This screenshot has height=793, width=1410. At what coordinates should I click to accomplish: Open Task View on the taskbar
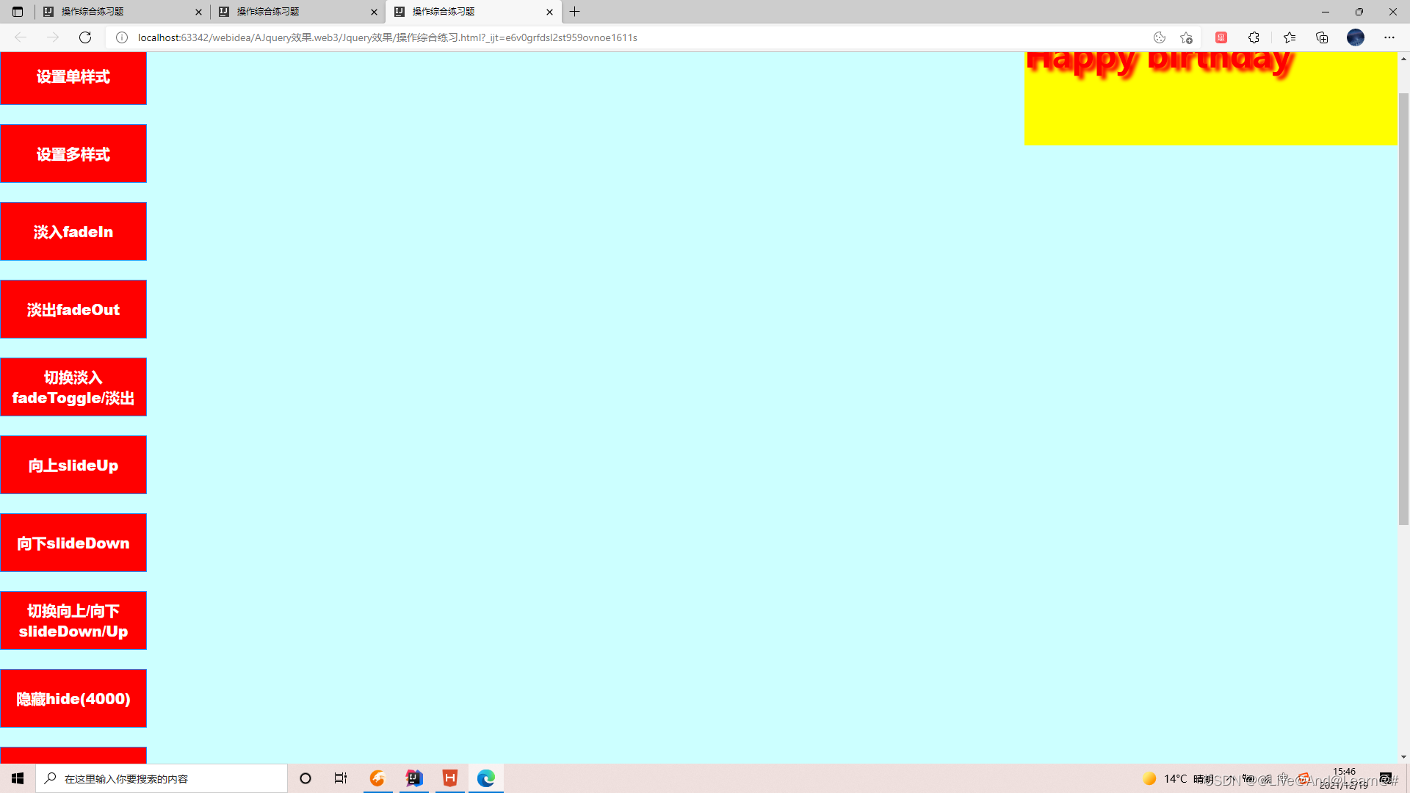click(x=341, y=778)
